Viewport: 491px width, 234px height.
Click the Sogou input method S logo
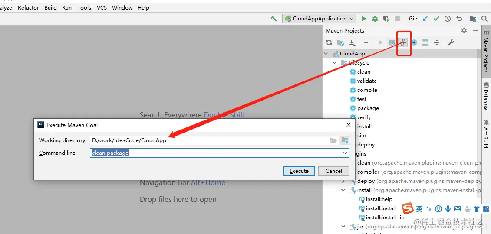408,208
